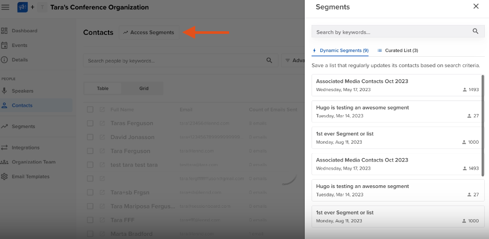489x239 pixels.
Task: Click the Segments search by keywords field
Action: coord(391,32)
